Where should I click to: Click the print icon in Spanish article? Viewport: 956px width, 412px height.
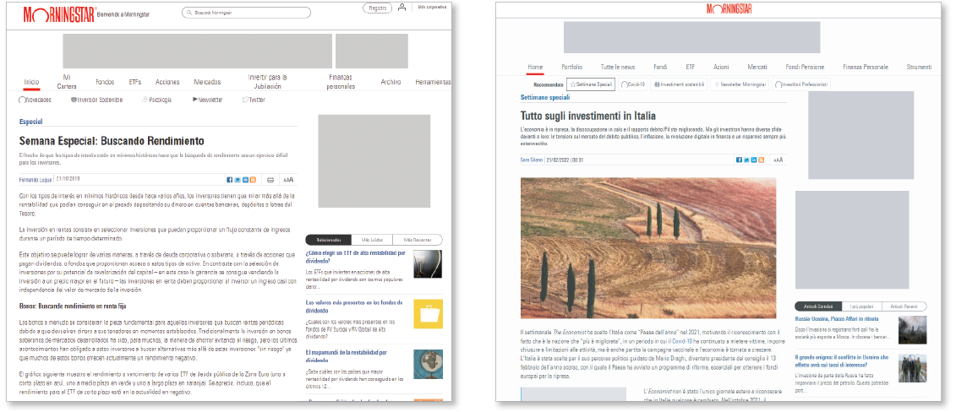click(270, 180)
